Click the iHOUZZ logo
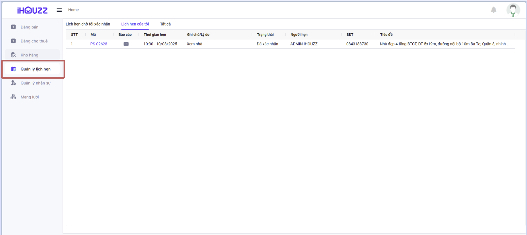This screenshot has width=527, height=235. tap(32, 10)
